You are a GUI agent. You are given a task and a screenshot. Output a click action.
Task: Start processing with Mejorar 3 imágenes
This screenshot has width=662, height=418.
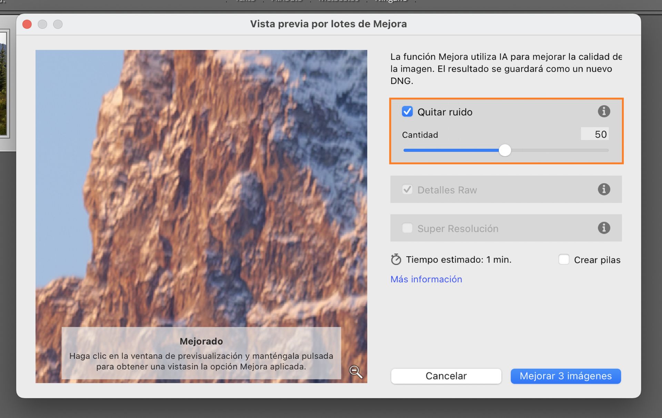[565, 376]
